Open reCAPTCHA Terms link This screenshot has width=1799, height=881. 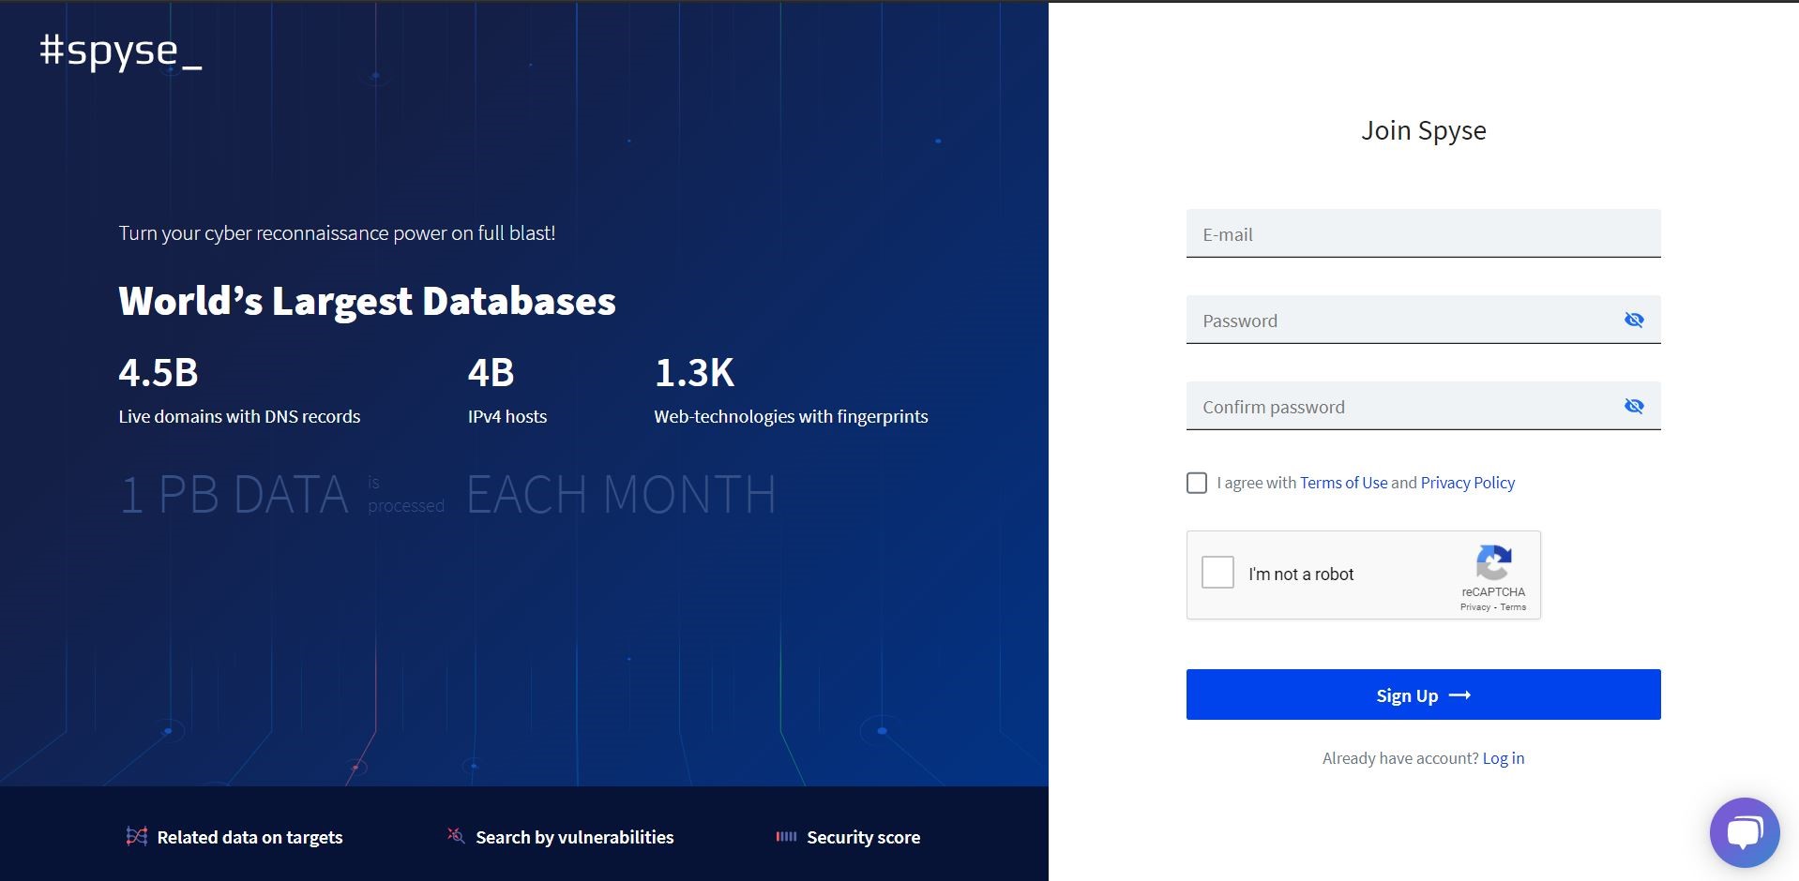point(1513,607)
